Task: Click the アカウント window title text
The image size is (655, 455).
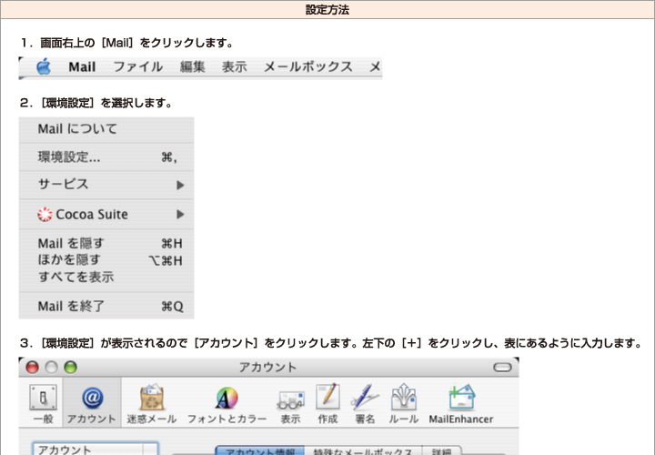Action: click(267, 368)
